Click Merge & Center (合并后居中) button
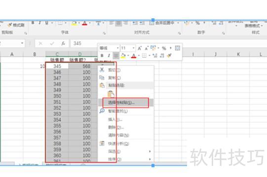Viewport: 267px width, 177px height. pos(161,23)
